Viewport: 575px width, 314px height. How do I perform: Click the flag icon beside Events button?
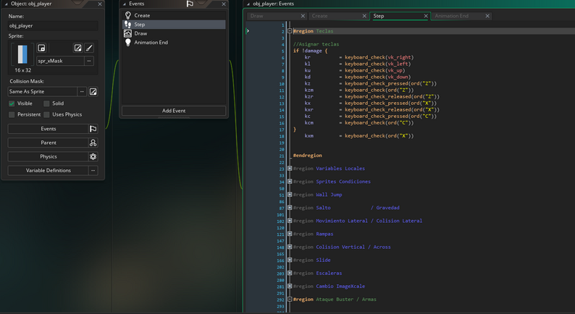(x=93, y=129)
